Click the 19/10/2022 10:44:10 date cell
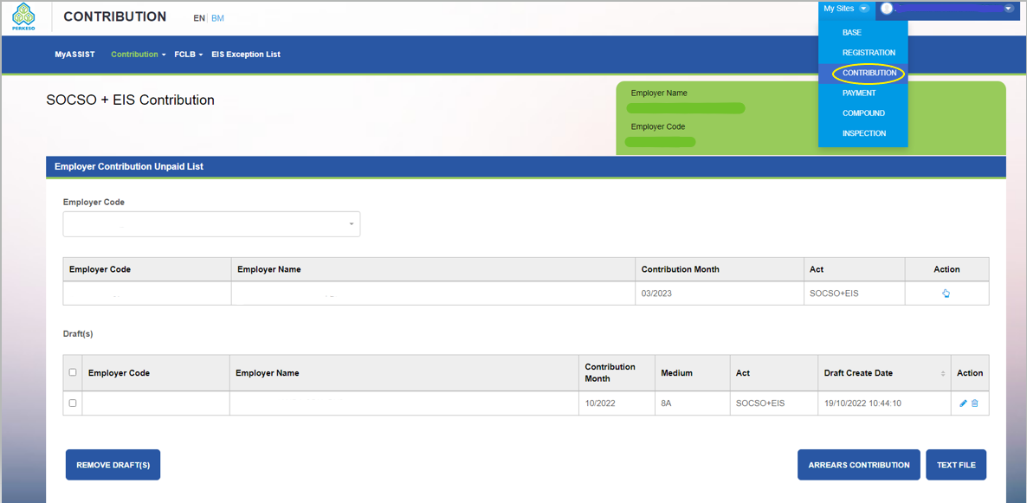1027x503 pixels. pos(884,403)
